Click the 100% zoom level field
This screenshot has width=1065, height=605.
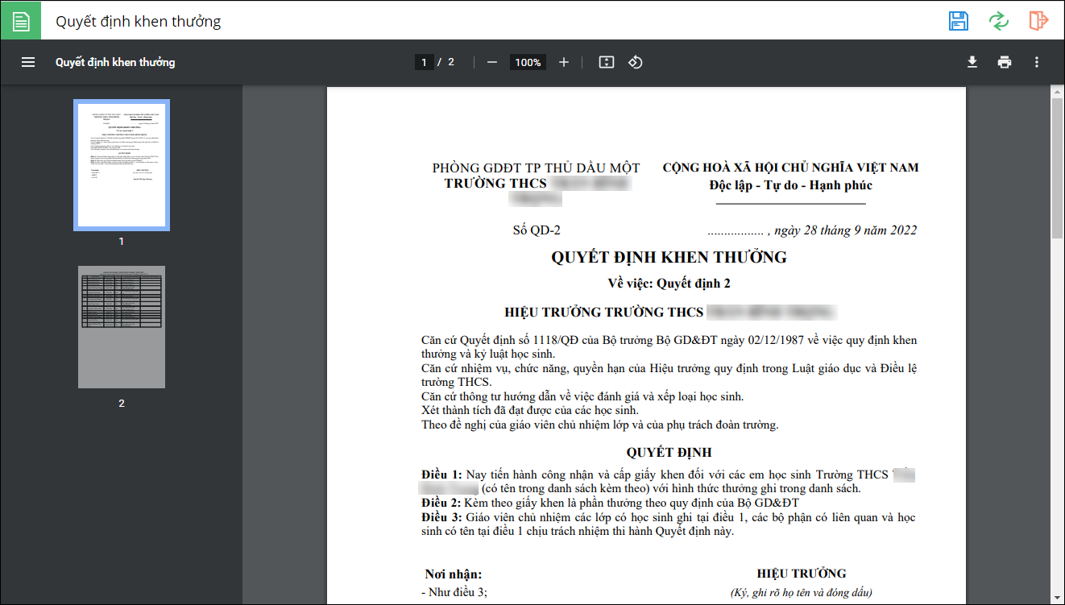point(528,62)
